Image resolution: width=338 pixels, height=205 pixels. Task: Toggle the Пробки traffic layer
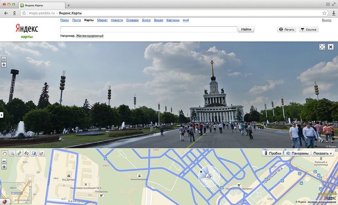pos(272,154)
